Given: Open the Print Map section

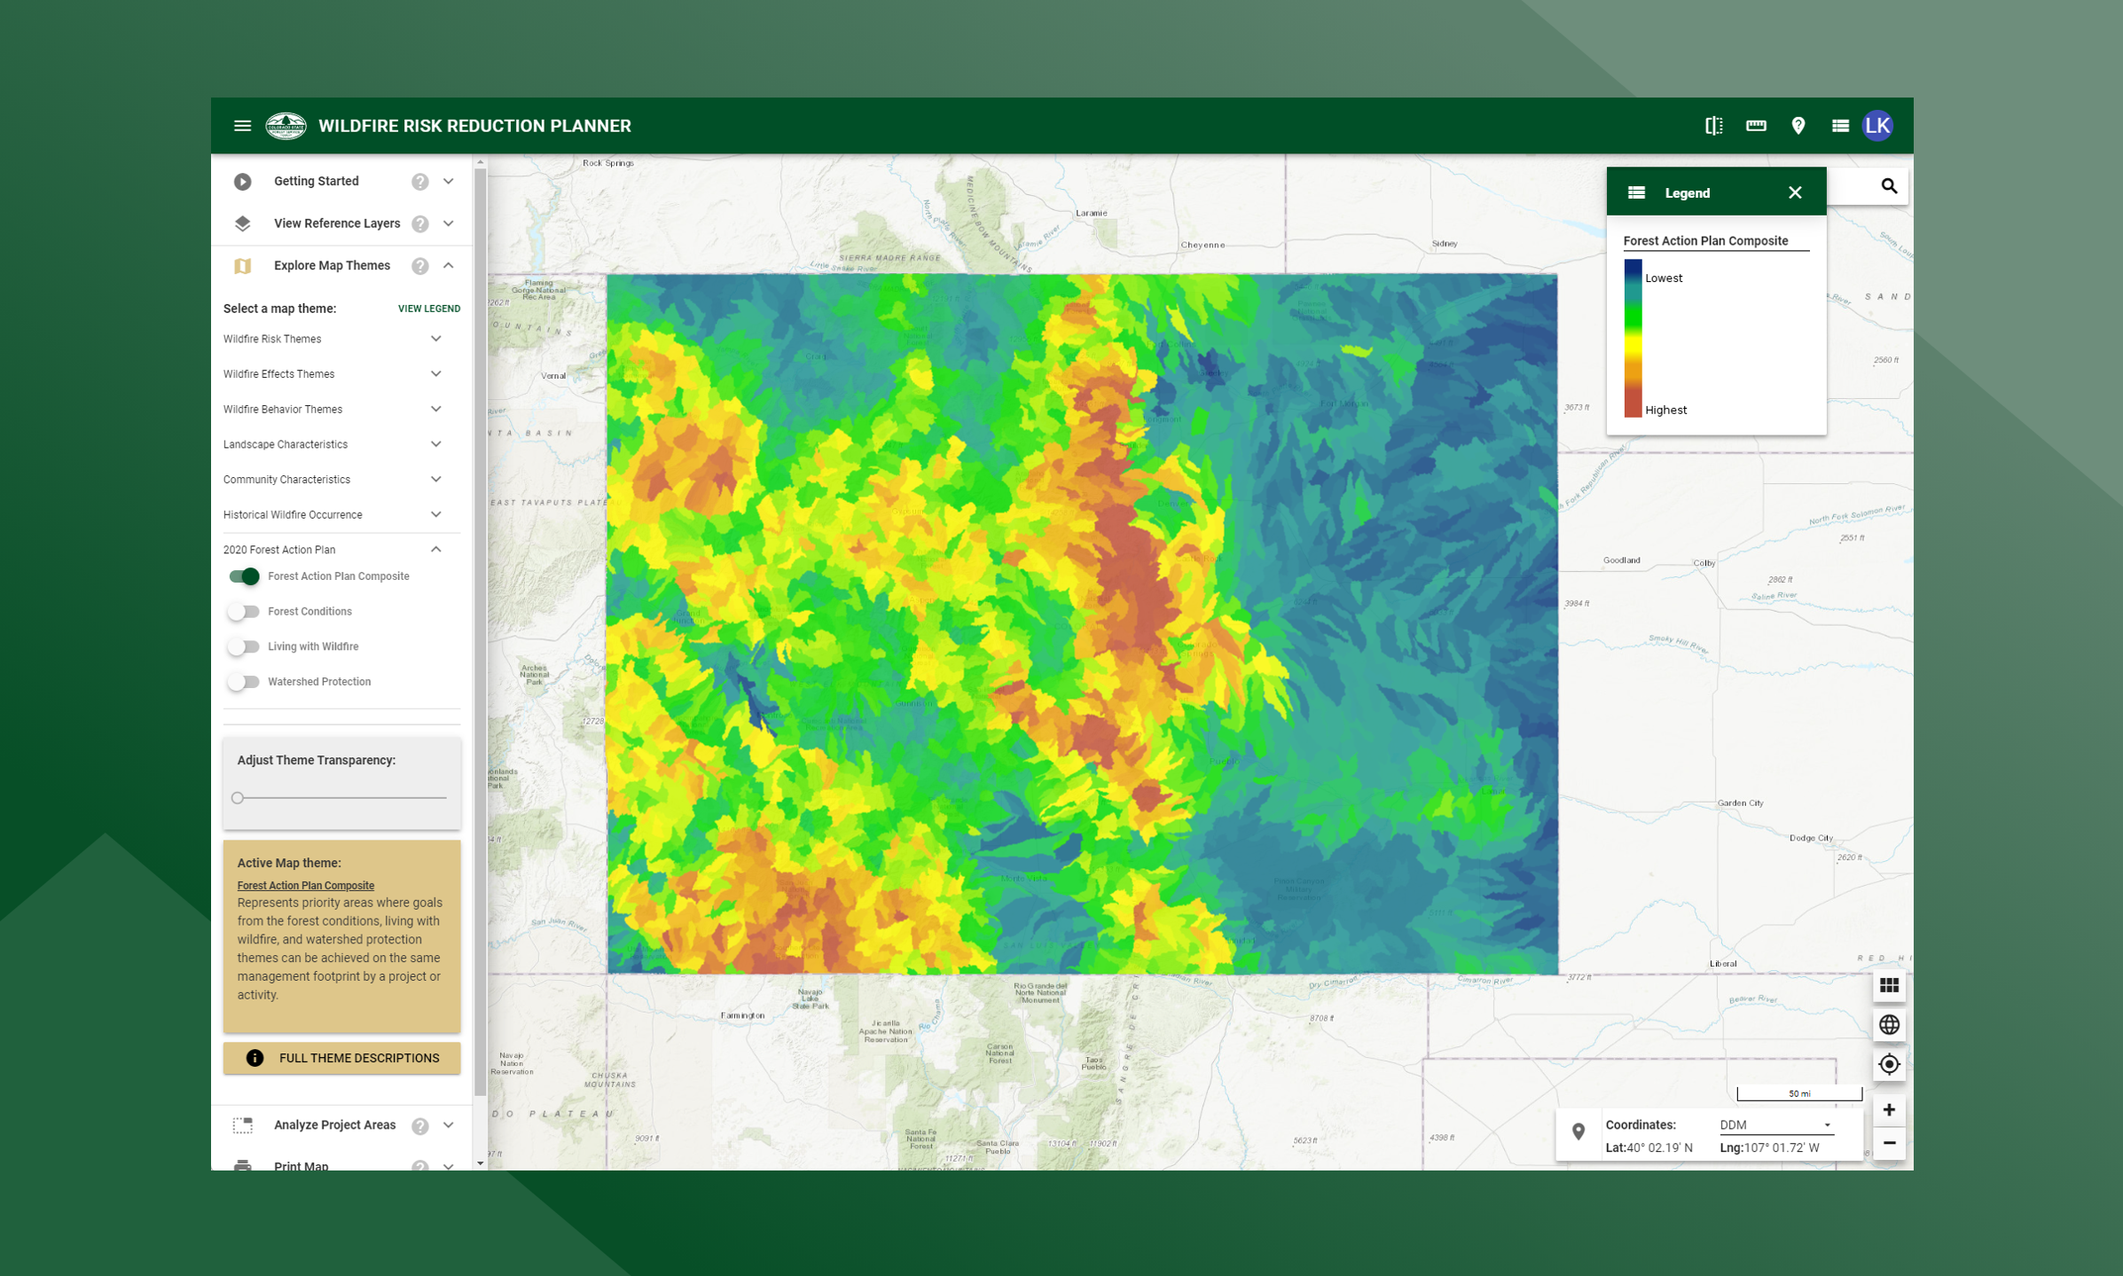Looking at the screenshot, I should tap(341, 1165).
